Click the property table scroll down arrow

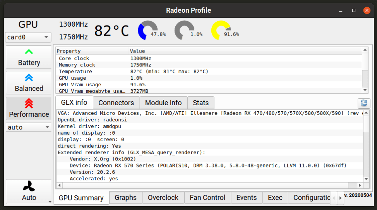365,90
